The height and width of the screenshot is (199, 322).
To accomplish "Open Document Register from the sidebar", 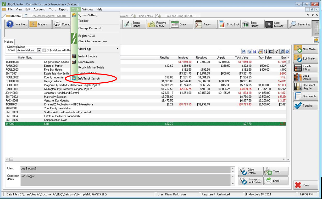I will click(306, 87).
